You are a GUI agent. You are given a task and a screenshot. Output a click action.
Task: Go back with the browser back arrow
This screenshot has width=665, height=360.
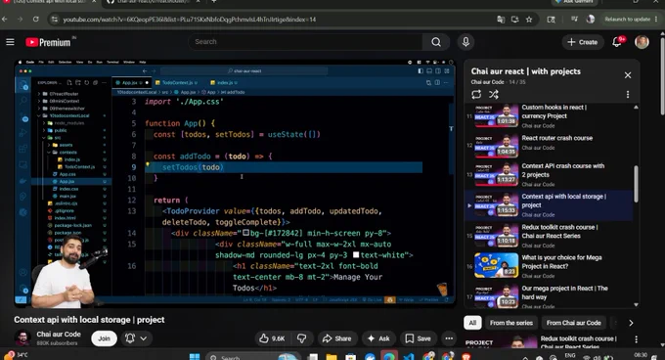click(5, 20)
